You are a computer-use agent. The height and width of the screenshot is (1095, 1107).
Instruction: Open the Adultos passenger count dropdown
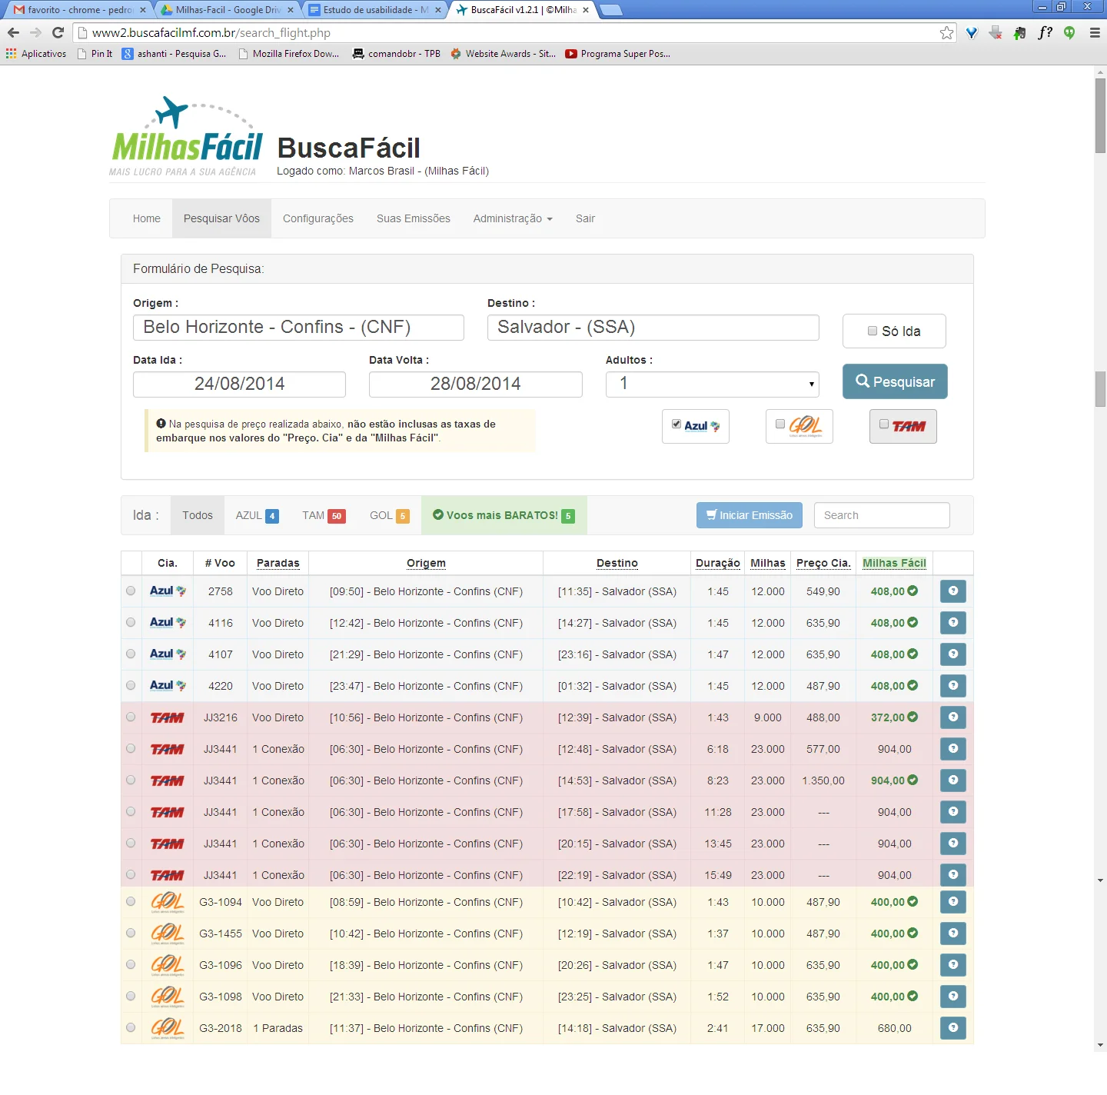coord(713,384)
